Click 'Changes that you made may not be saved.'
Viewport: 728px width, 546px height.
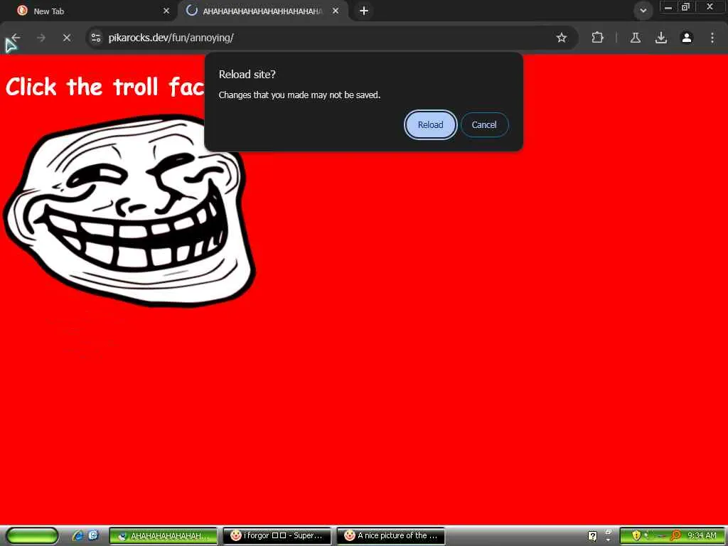click(x=299, y=95)
